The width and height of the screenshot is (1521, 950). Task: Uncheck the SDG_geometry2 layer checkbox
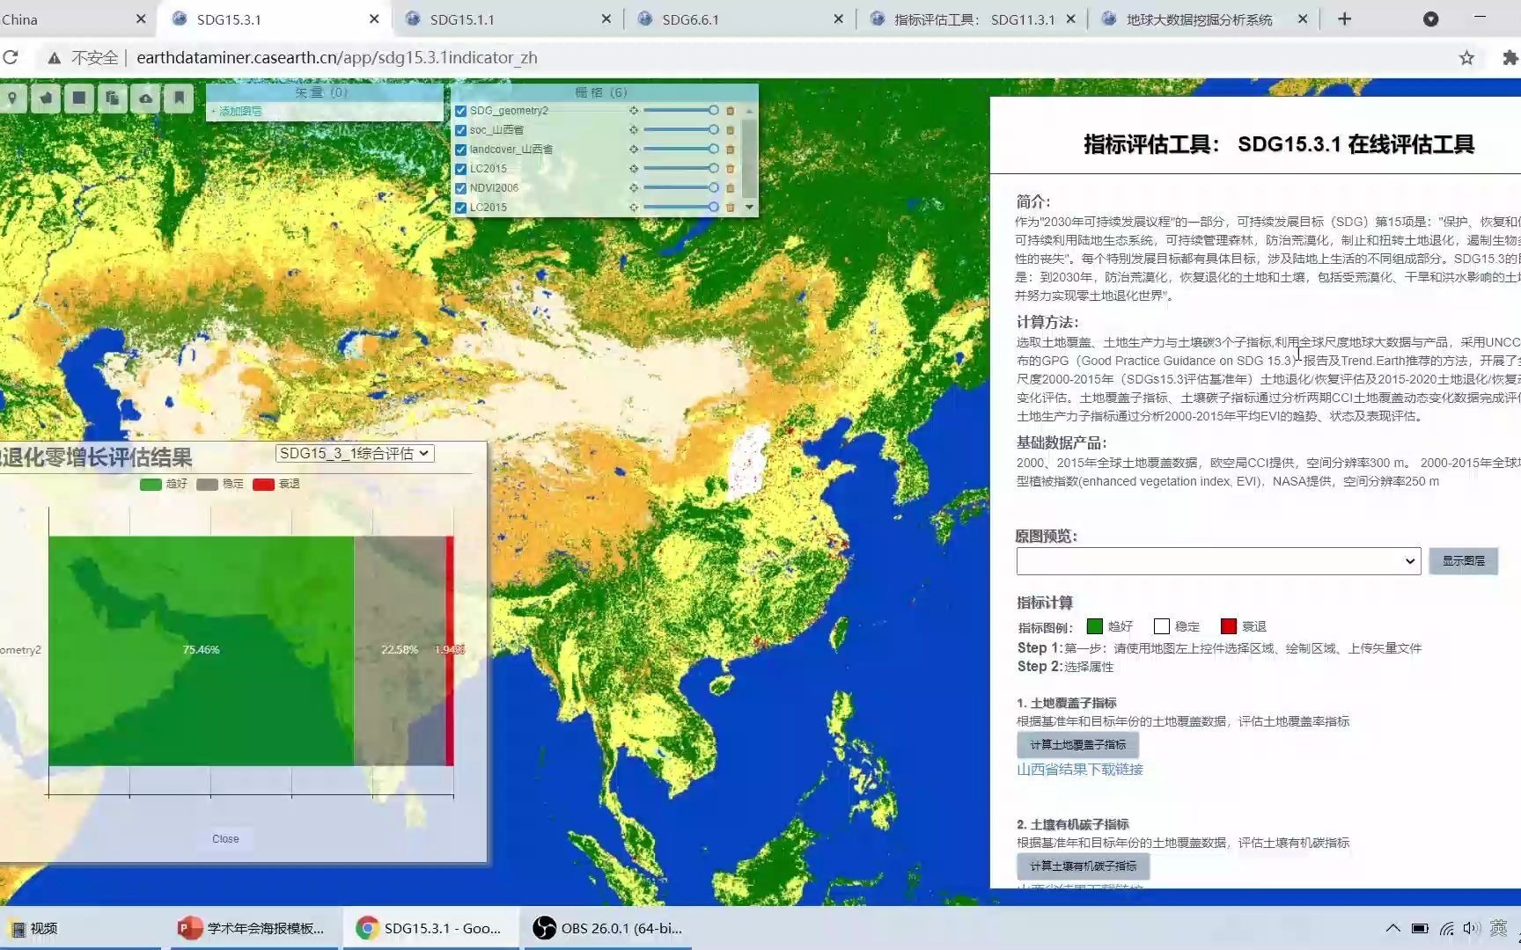pyautogui.click(x=460, y=111)
